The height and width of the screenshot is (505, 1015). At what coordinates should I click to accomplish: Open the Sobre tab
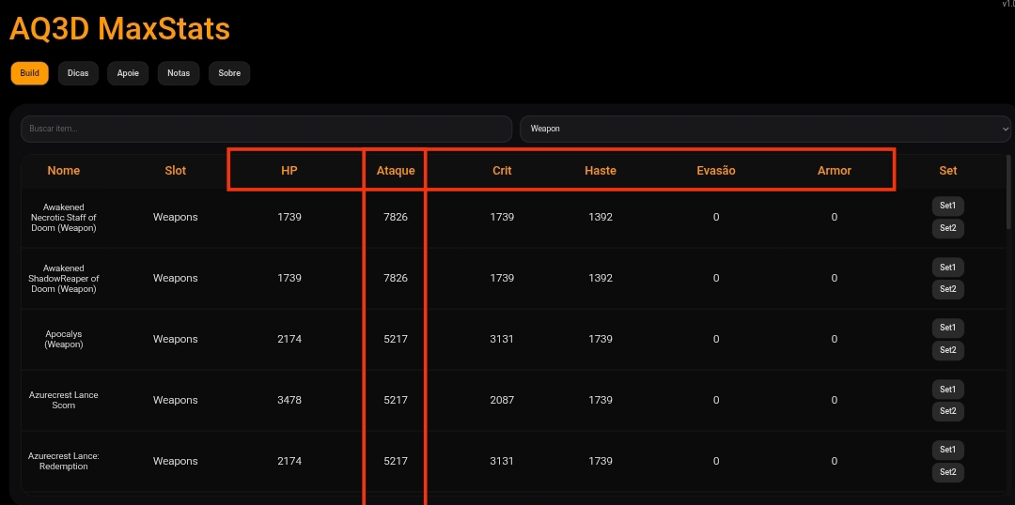click(x=229, y=73)
